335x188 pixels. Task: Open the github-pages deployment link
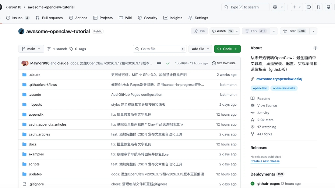[x=268, y=184]
